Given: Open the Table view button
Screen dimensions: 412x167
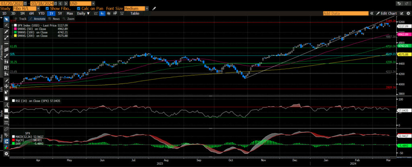Looking at the screenshot, I should (135, 13).
